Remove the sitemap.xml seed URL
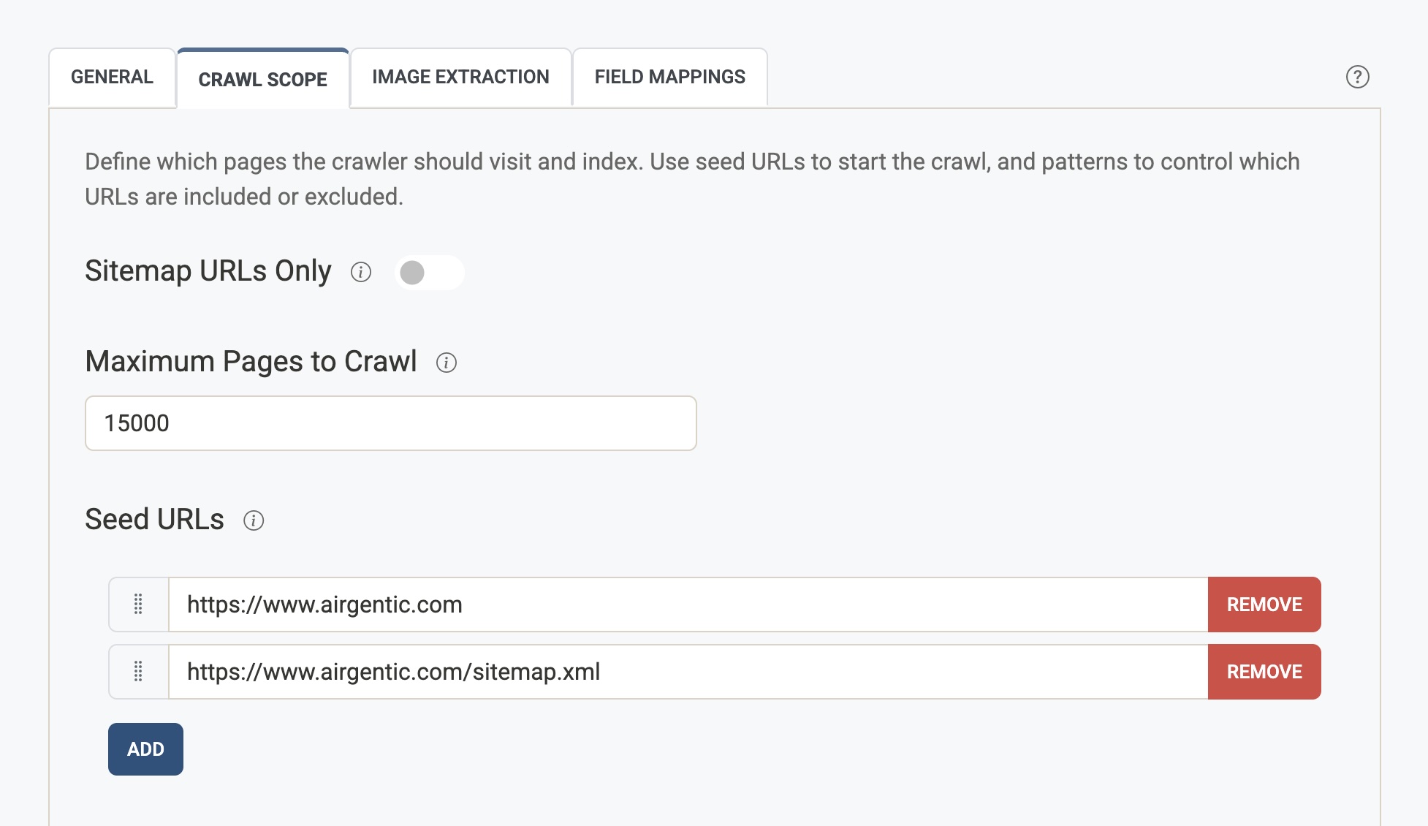The image size is (1428, 826). [1264, 672]
